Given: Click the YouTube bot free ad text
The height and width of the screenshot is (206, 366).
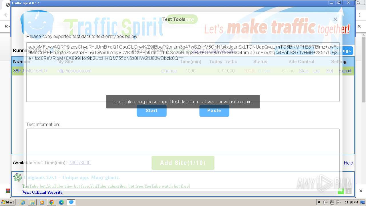Looking at the screenshot, I should point(106,186).
